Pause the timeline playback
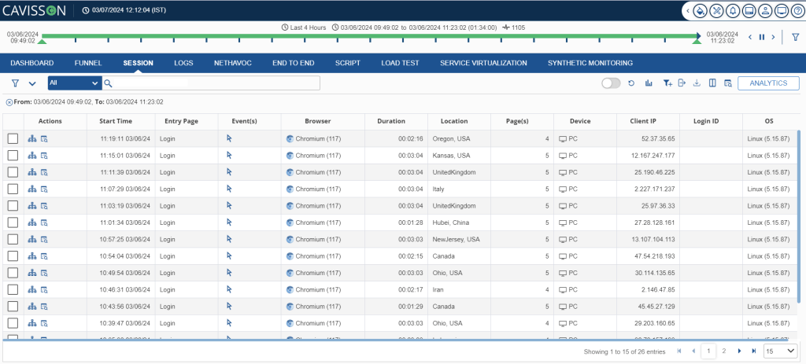 (761, 37)
